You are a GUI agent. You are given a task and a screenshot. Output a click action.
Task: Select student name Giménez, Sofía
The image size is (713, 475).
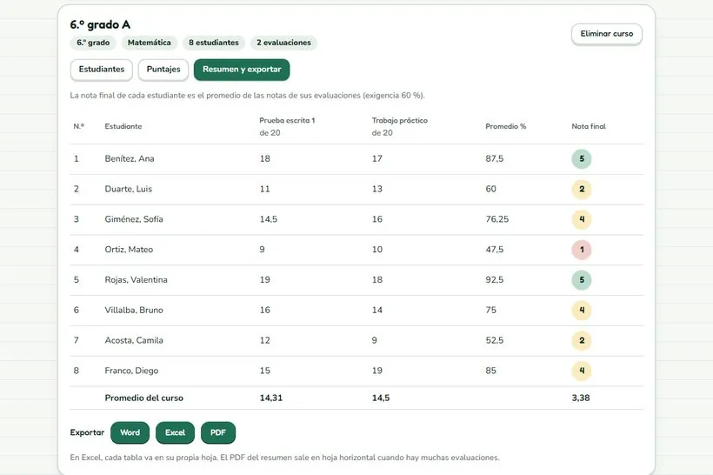click(134, 219)
